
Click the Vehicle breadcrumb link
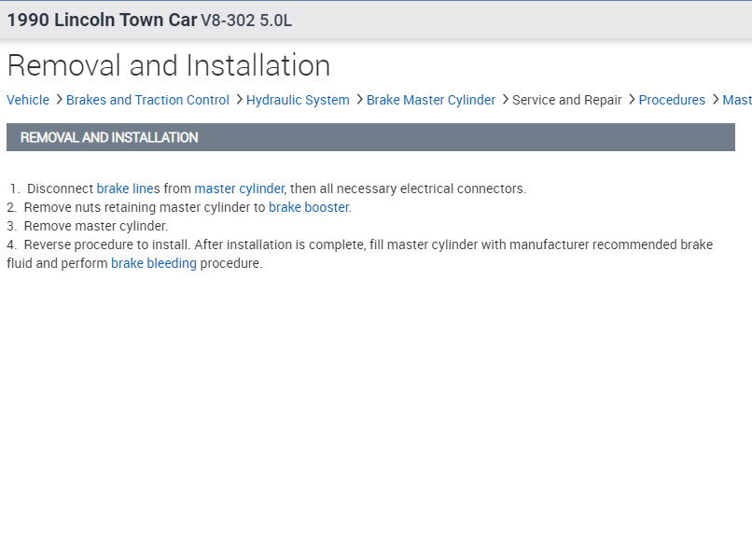pyautogui.click(x=28, y=100)
